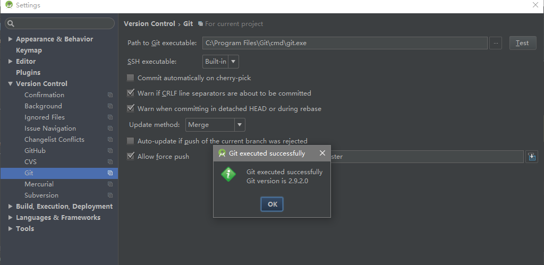Click the search magnifier icon in settings
544x265 pixels.
coord(11,24)
